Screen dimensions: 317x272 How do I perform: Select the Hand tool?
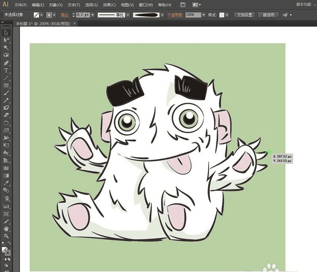(6, 229)
